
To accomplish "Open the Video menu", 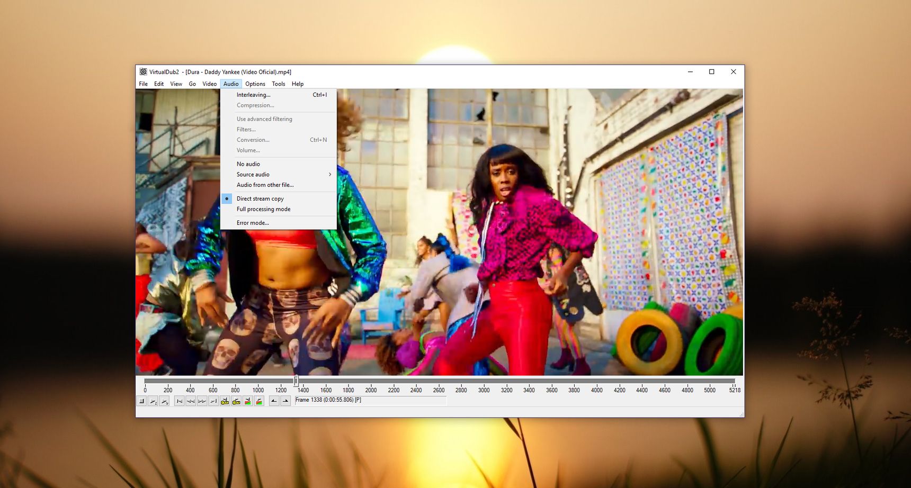I will click(210, 84).
